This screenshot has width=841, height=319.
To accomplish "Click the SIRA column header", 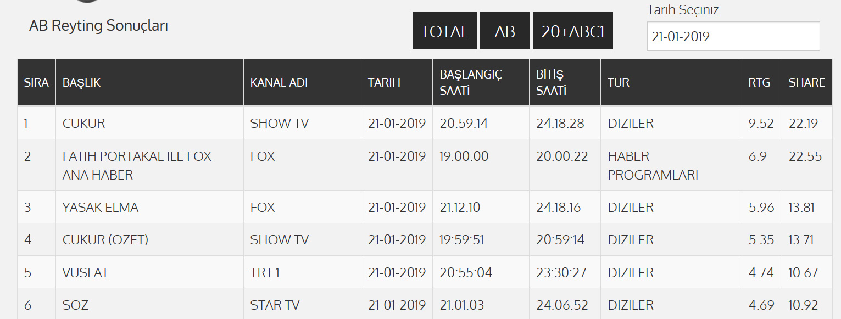I will coord(36,82).
